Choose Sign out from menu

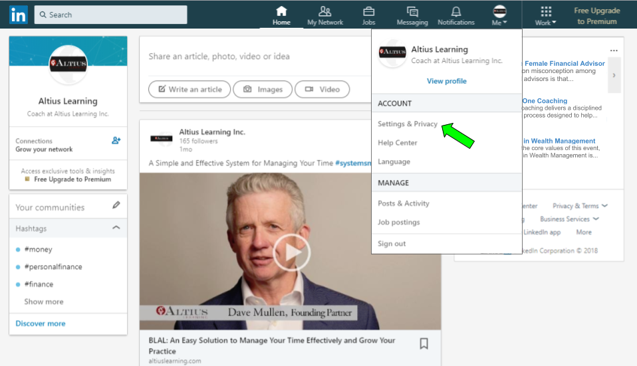392,244
